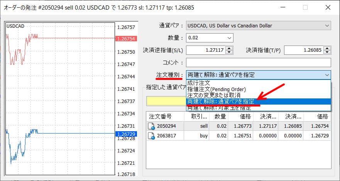Increase the T/P value with the up arrow
Image resolution: width=340 pixels, height=181 pixels.
click(328, 48)
